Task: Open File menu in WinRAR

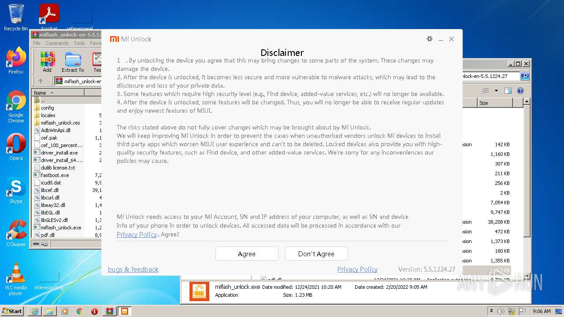Action: (37, 43)
